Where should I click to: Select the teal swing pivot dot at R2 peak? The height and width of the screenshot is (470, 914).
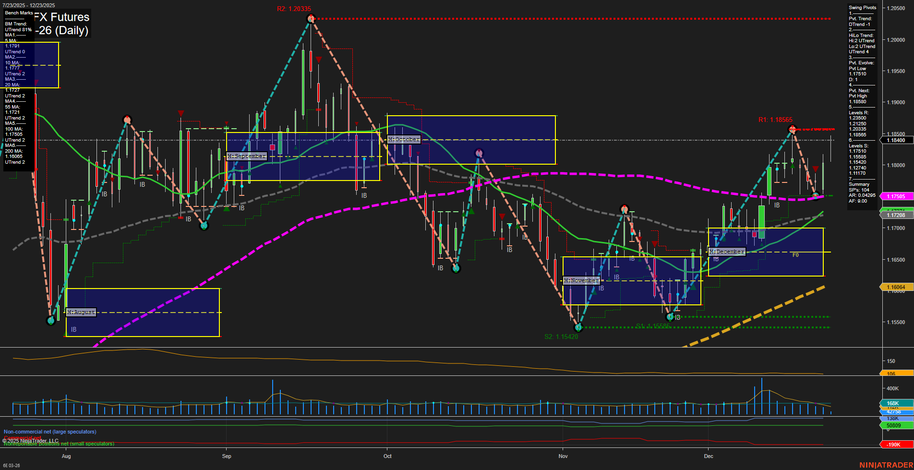pyautogui.click(x=310, y=18)
